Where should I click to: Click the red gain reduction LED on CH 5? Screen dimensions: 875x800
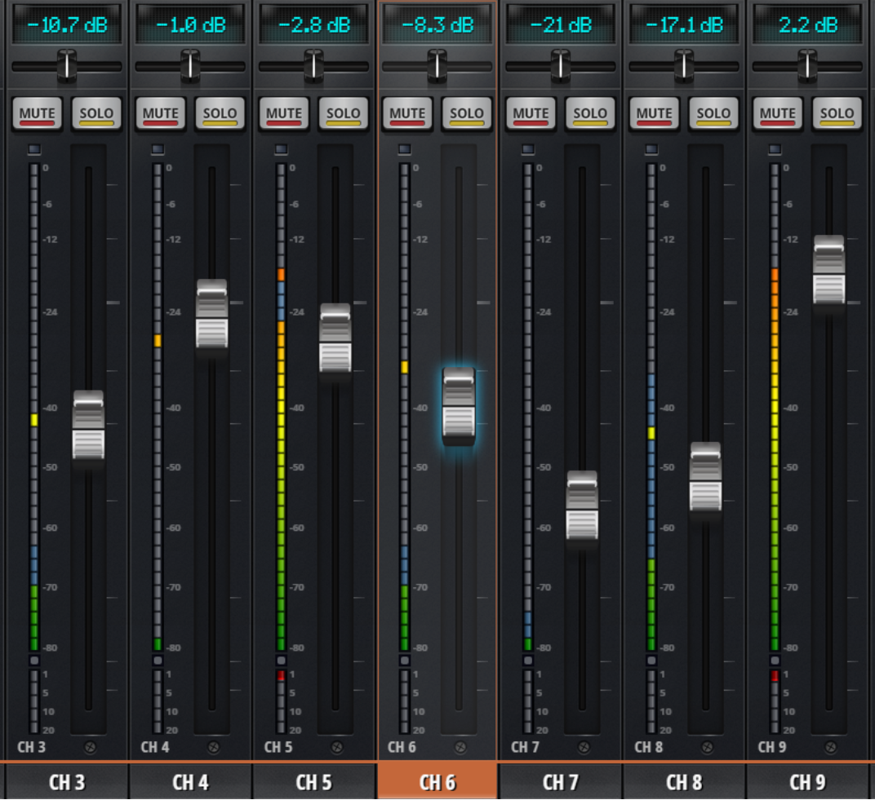(281, 676)
